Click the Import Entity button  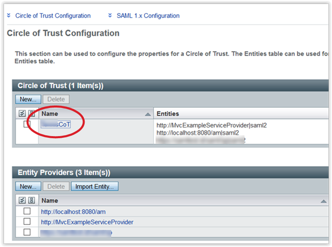95,186
